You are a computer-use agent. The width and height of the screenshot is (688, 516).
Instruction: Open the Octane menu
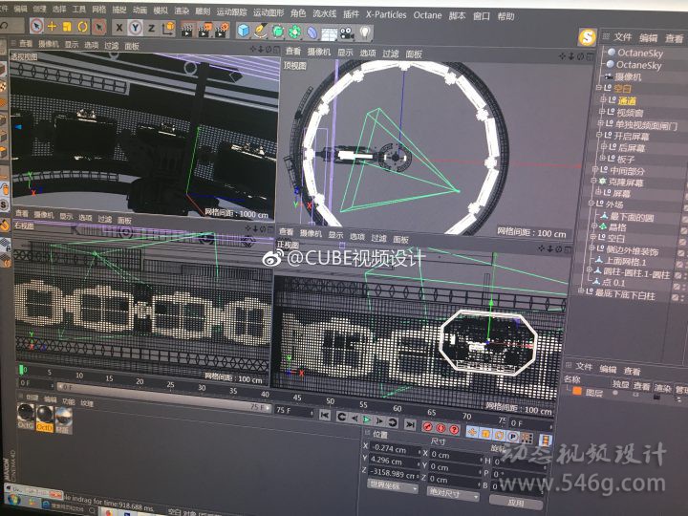click(427, 15)
